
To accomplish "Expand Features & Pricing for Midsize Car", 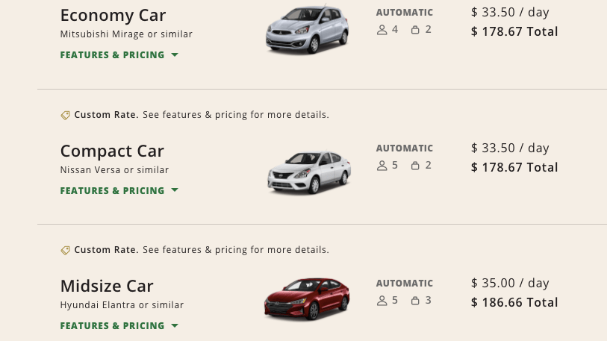I will (x=119, y=326).
